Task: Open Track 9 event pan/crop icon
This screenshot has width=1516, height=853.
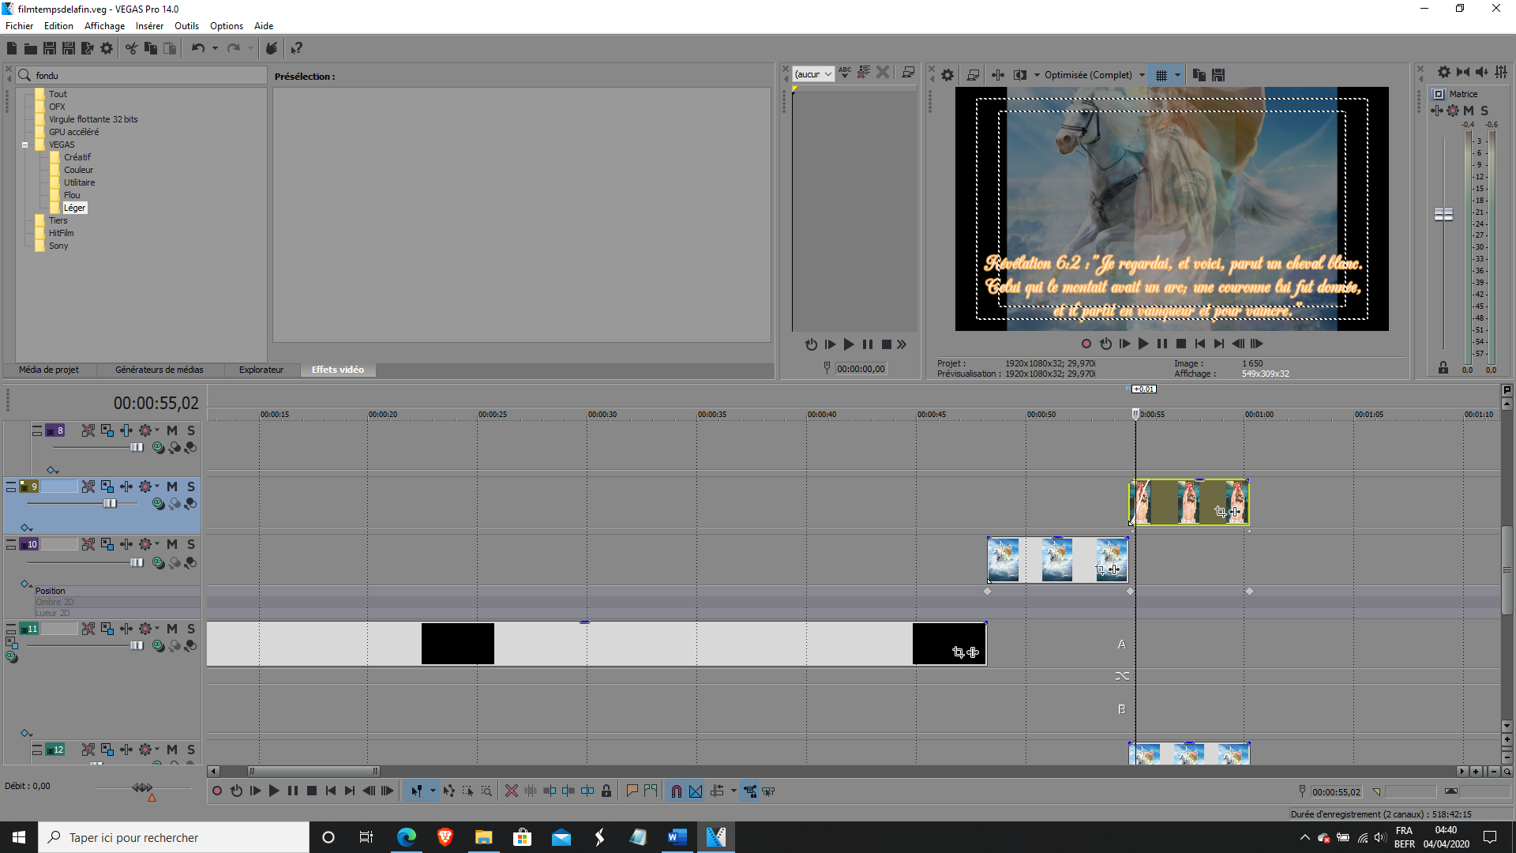Action: coord(1220,512)
